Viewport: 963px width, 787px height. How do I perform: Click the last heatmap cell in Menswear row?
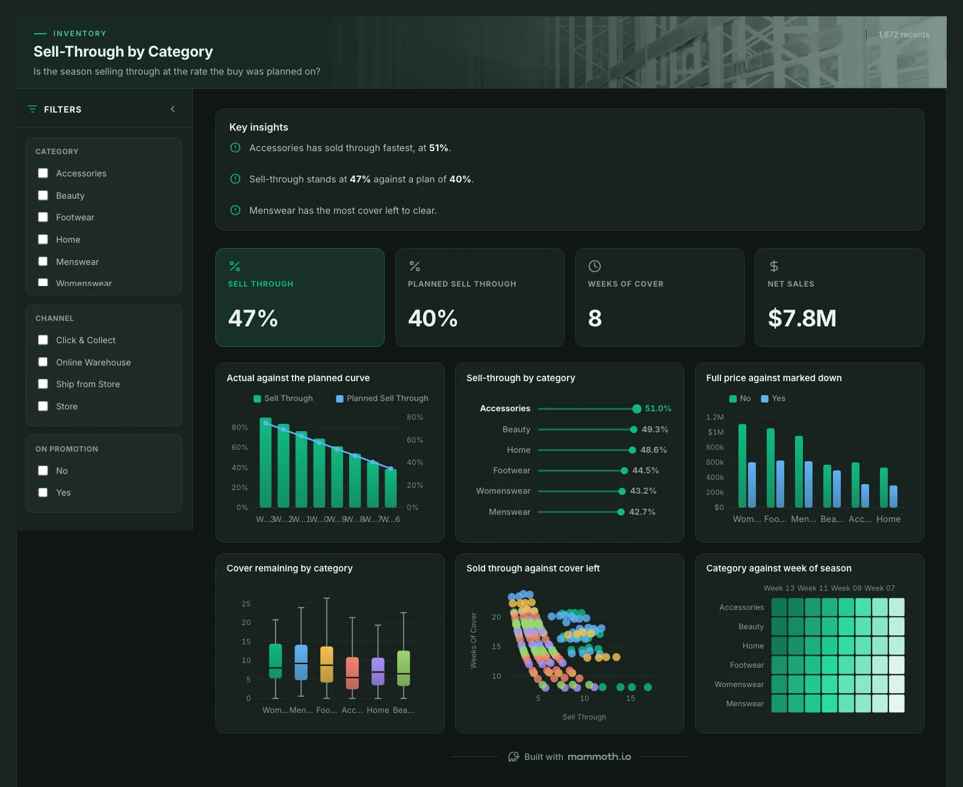(897, 703)
